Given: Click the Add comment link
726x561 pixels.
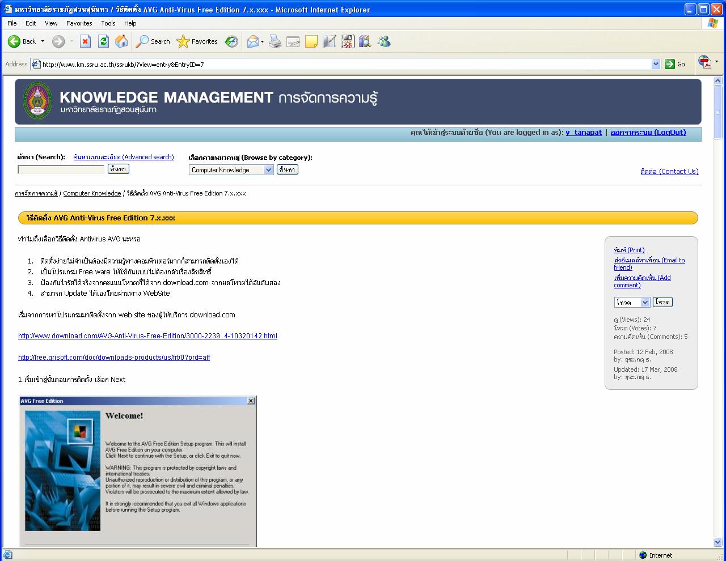Looking at the screenshot, I should pos(642,281).
